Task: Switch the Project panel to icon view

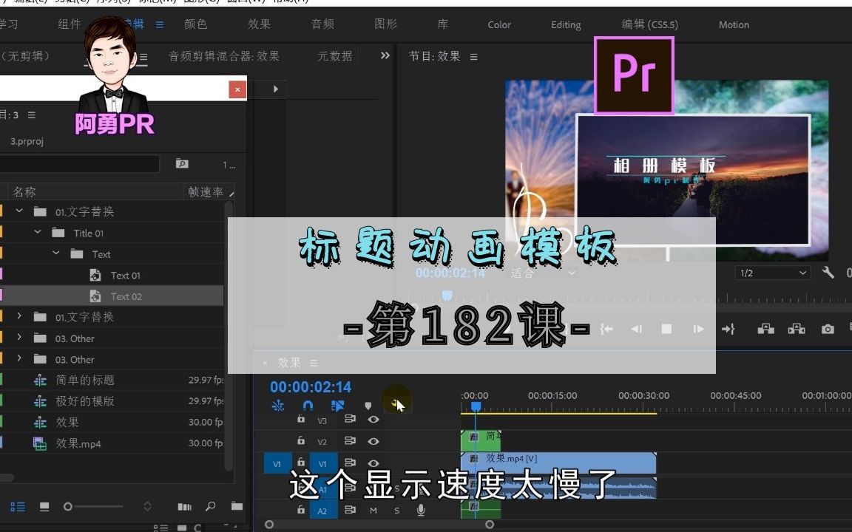Action: pyautogui.click(x=44, y=508)
